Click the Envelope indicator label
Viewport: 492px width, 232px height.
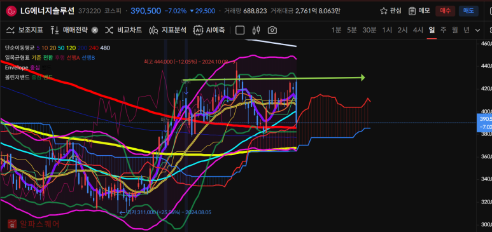pyautogui.click(x=17, y=67)
